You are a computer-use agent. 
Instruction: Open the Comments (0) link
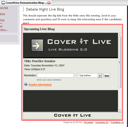click(x=102, y=122)
